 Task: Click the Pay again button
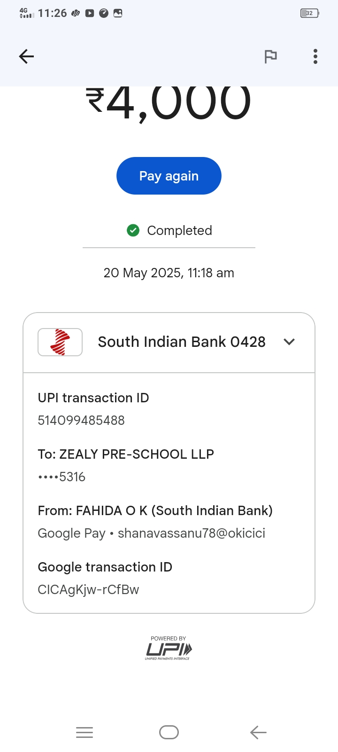pos(169,176)
